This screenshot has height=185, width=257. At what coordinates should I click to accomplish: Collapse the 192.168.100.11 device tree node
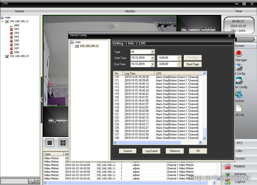[x=3, y=21]
